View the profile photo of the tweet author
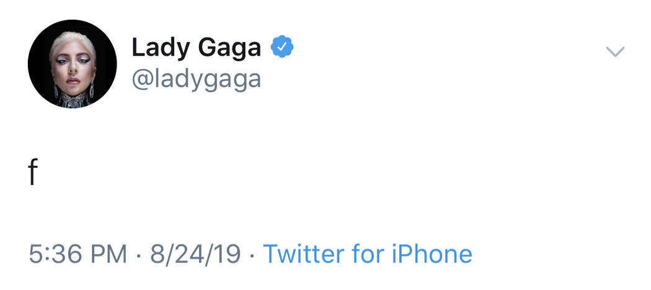The image size is (651, 290). (72, 64)
